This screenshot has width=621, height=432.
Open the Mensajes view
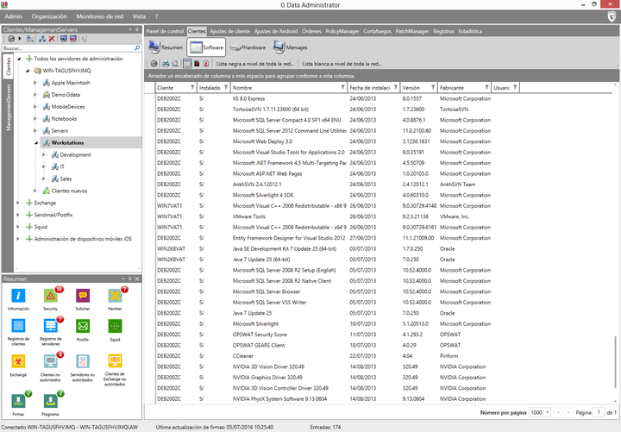(x=291, y=47)
